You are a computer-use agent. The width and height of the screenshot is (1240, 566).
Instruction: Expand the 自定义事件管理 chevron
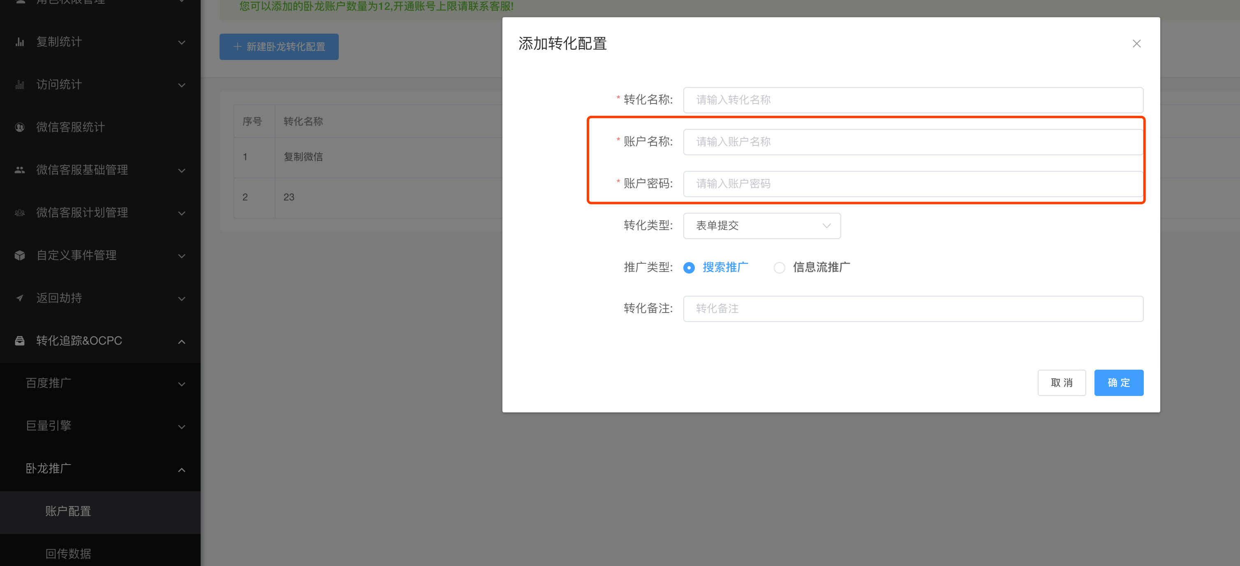pyautogui.click(x=181, y=256)
